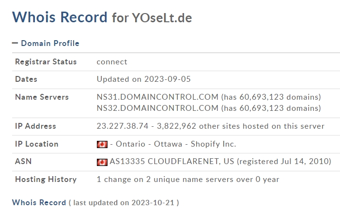Click the 'Updated on 2023-09-05' date text
The height and width of the screenshot is (211, 340).
143,79
